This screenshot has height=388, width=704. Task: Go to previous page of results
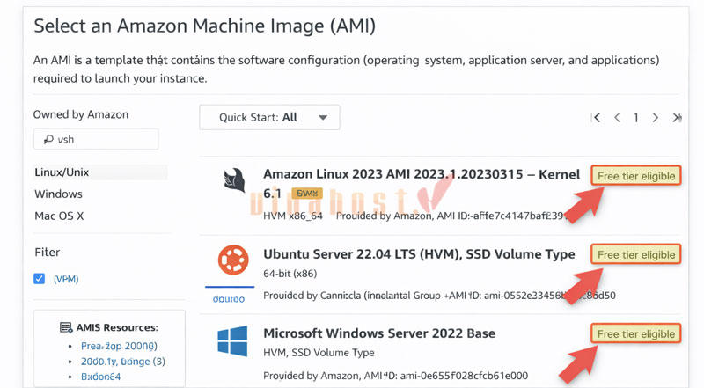pos(617,118)
